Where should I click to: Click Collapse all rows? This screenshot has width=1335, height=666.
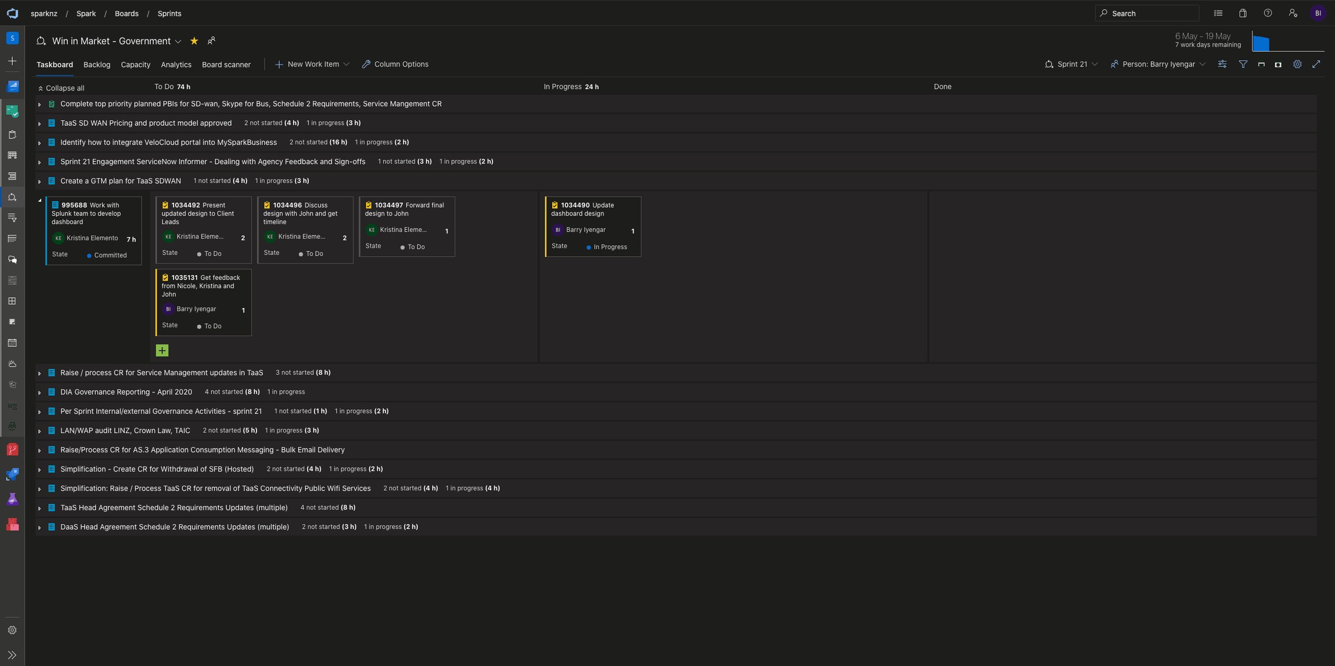click(61, 88)
